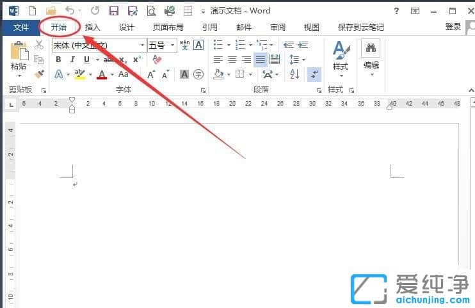
Task: Switch to the 审阅 Review tab
Action: (278, 28)
